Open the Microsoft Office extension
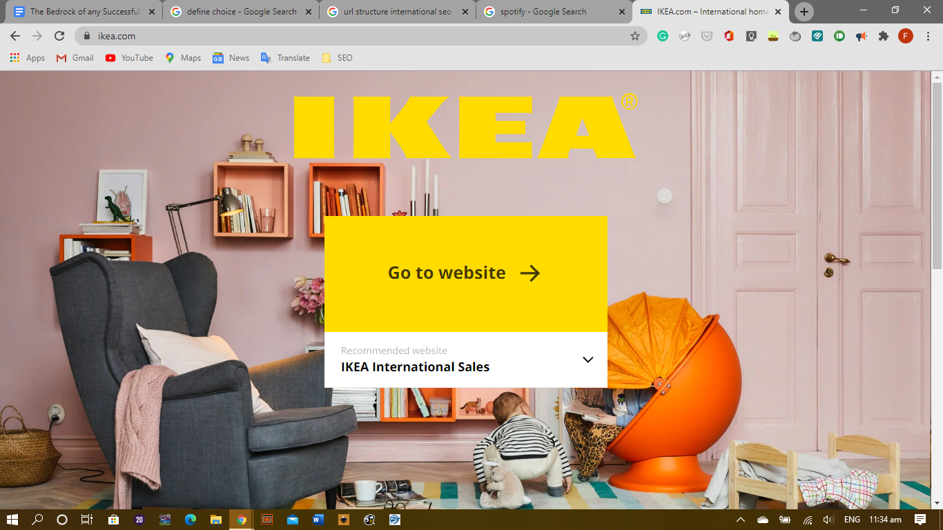This screenshot has height=530, width=943. [x=729, y=36]
